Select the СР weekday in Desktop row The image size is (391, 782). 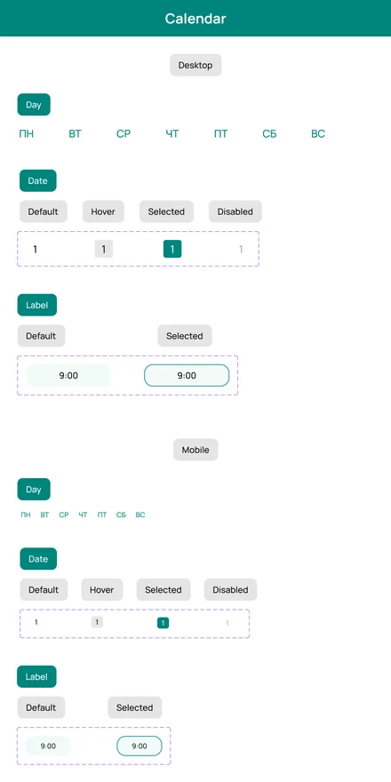click(124, 133)
